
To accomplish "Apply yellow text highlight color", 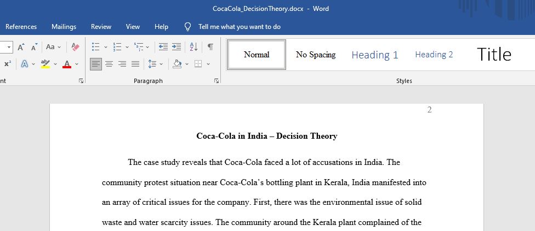I will pyautogui.click(x=45, y=64).
